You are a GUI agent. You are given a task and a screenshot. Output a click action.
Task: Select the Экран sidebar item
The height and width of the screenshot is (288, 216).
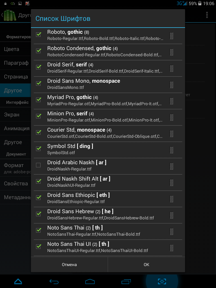click(x=12, y=115)
